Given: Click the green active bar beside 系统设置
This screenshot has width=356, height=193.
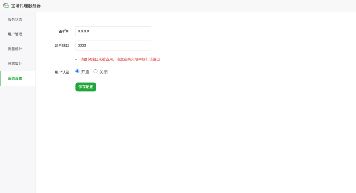Looking at the screenshot, I should 0,79.
